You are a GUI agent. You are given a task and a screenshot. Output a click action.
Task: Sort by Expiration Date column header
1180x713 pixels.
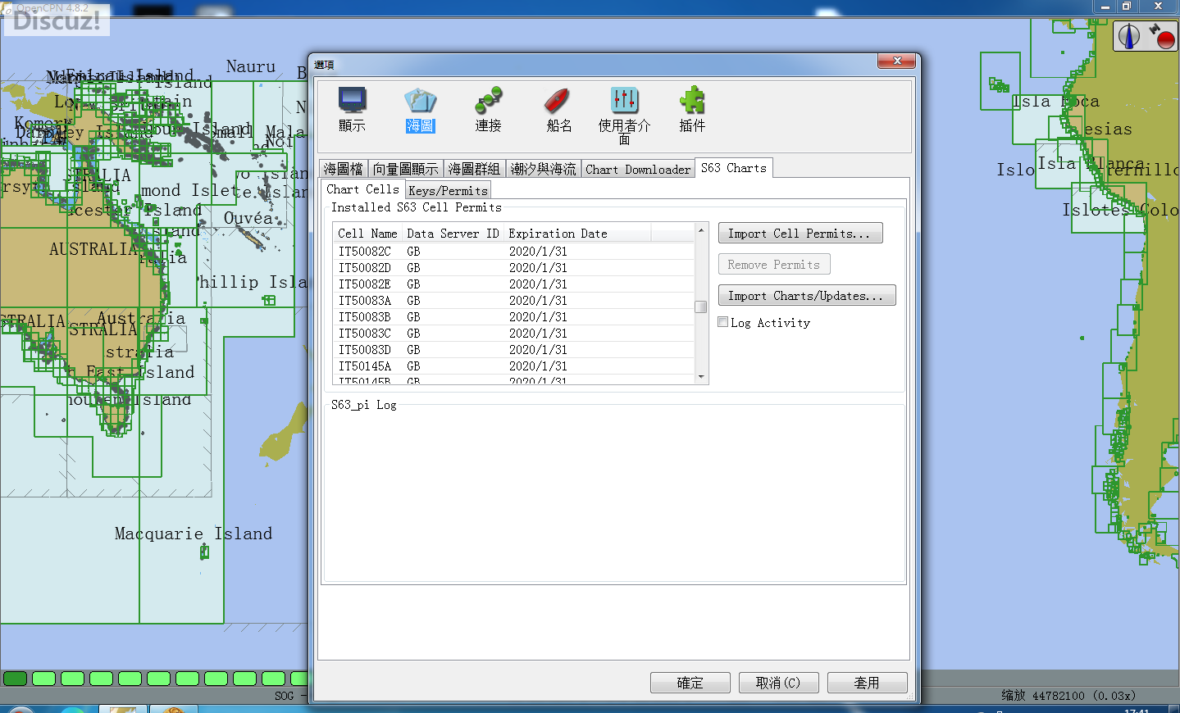pos(577,234)
